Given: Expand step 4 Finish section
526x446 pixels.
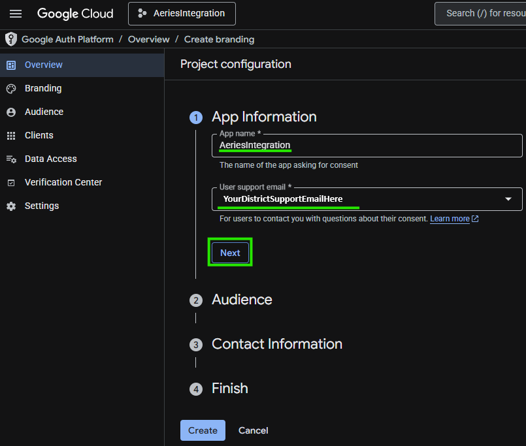Looking at the screenshot, I should (230, 389).
